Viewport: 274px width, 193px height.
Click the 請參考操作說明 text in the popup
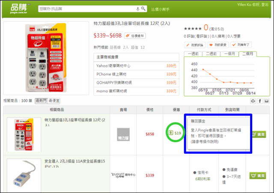click(205, 142)
